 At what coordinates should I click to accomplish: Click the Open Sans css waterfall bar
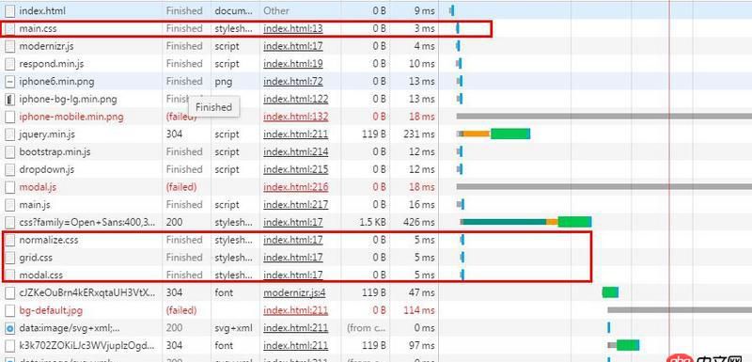[x=525, y=222]
